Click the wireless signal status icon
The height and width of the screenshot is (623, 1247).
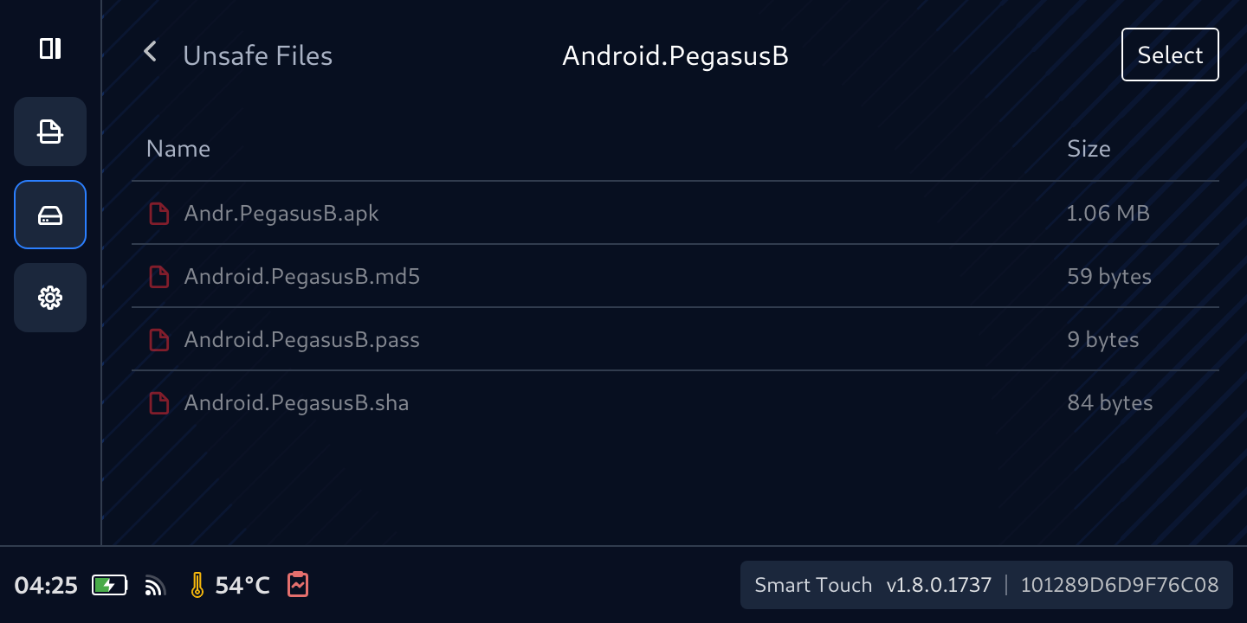click(x=155, y=587)
